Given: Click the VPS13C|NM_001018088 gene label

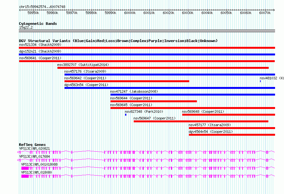Looking at the screenshot, I should (x=39, y=164).
